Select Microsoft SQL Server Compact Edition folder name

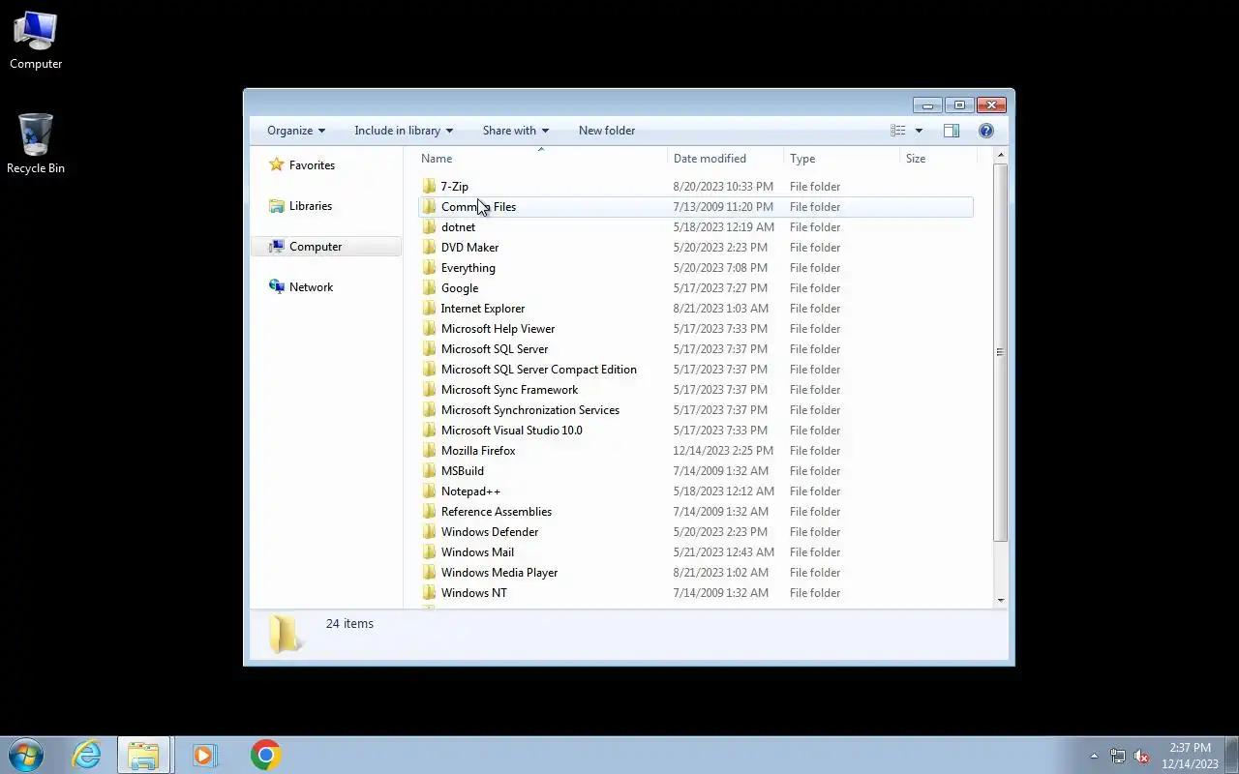(x=539, y=369)
